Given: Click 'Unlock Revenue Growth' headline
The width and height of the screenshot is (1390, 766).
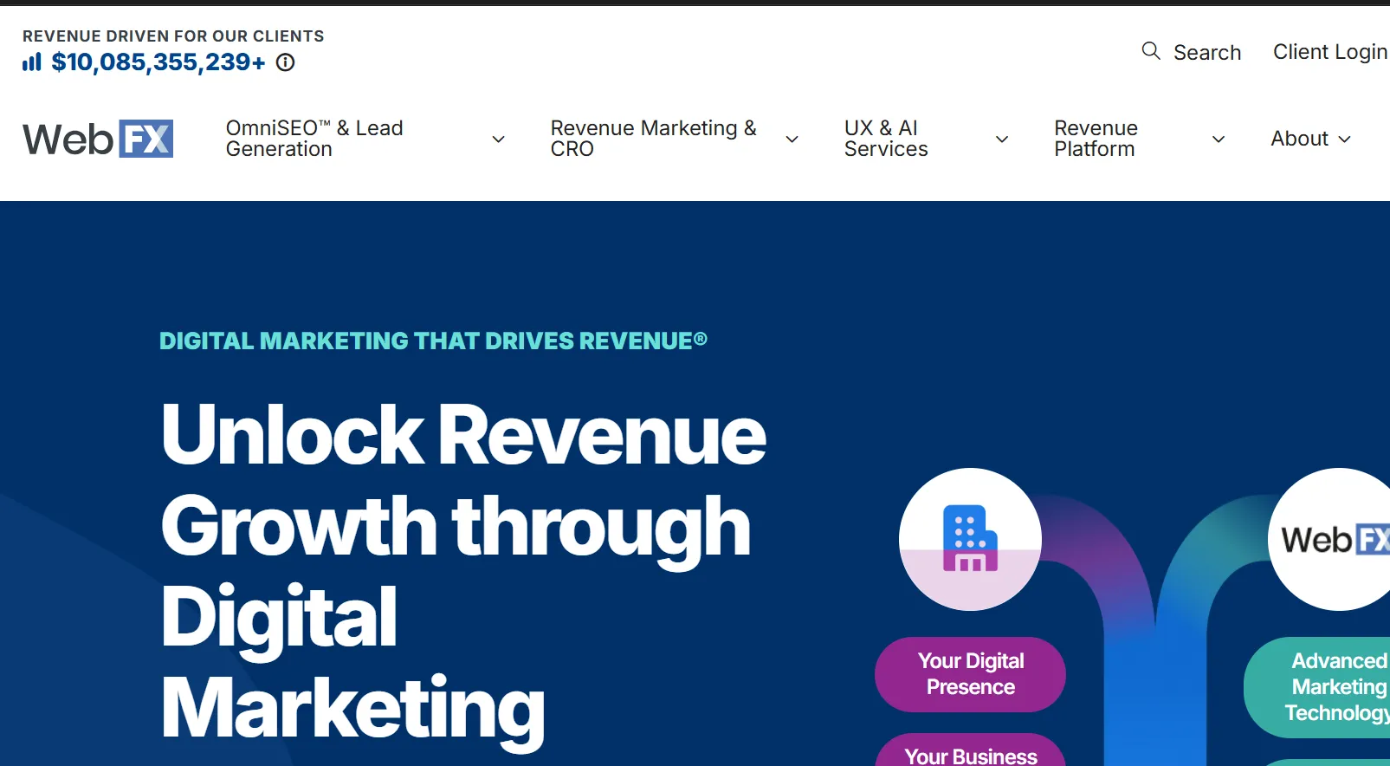Looking at the screenshot, I should [x=463, y=481].
